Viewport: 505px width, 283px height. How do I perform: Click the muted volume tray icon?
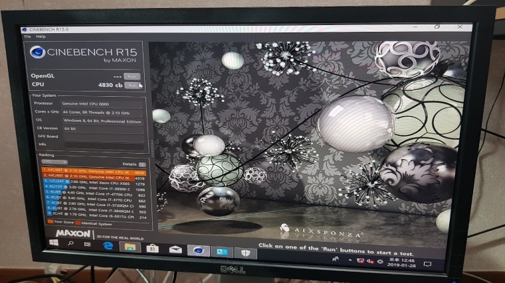coord(370,262)
